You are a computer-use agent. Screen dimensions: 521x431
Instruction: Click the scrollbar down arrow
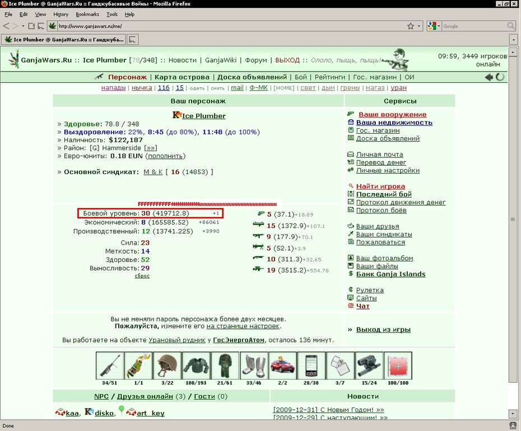[x=513, y=414]
